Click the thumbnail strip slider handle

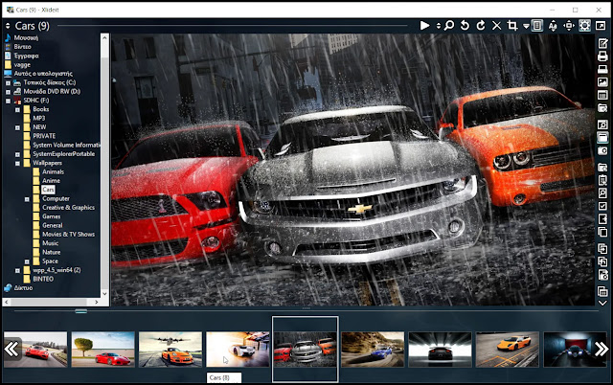pyautogui.click(x=80, y=311)
